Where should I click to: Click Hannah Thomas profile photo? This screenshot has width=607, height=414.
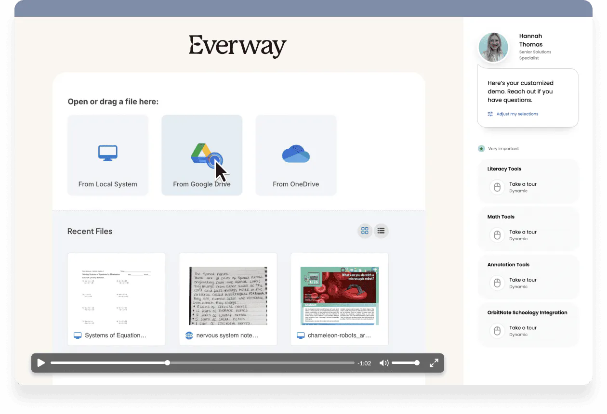point(493,48)
